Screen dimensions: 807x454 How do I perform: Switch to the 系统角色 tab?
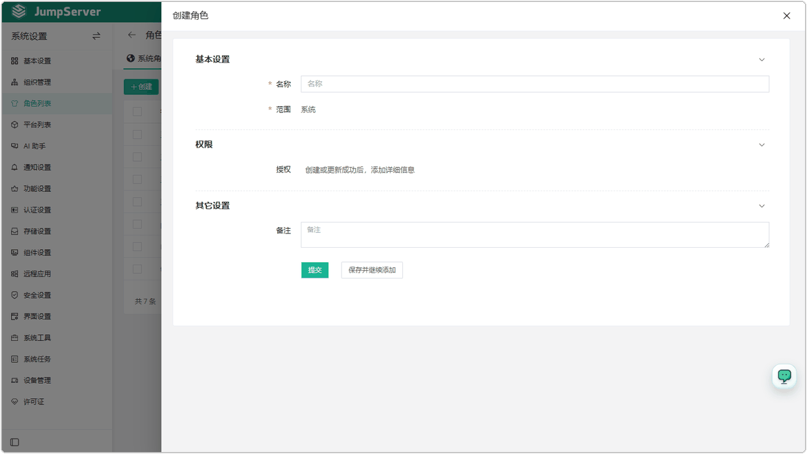point(144,59)
